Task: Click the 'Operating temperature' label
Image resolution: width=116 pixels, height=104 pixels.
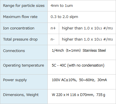Action: pos(23,65)
